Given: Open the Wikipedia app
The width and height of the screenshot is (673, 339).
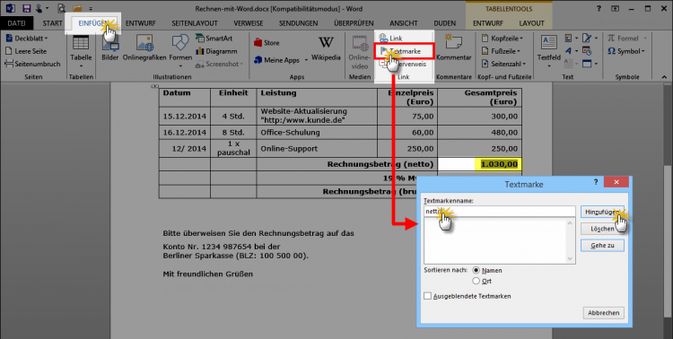Looking at the screenshot, I should (x=326, y=48).
